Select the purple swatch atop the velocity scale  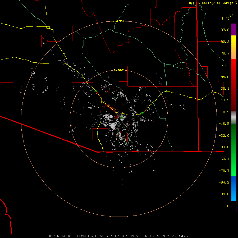(x=234, y=29)
